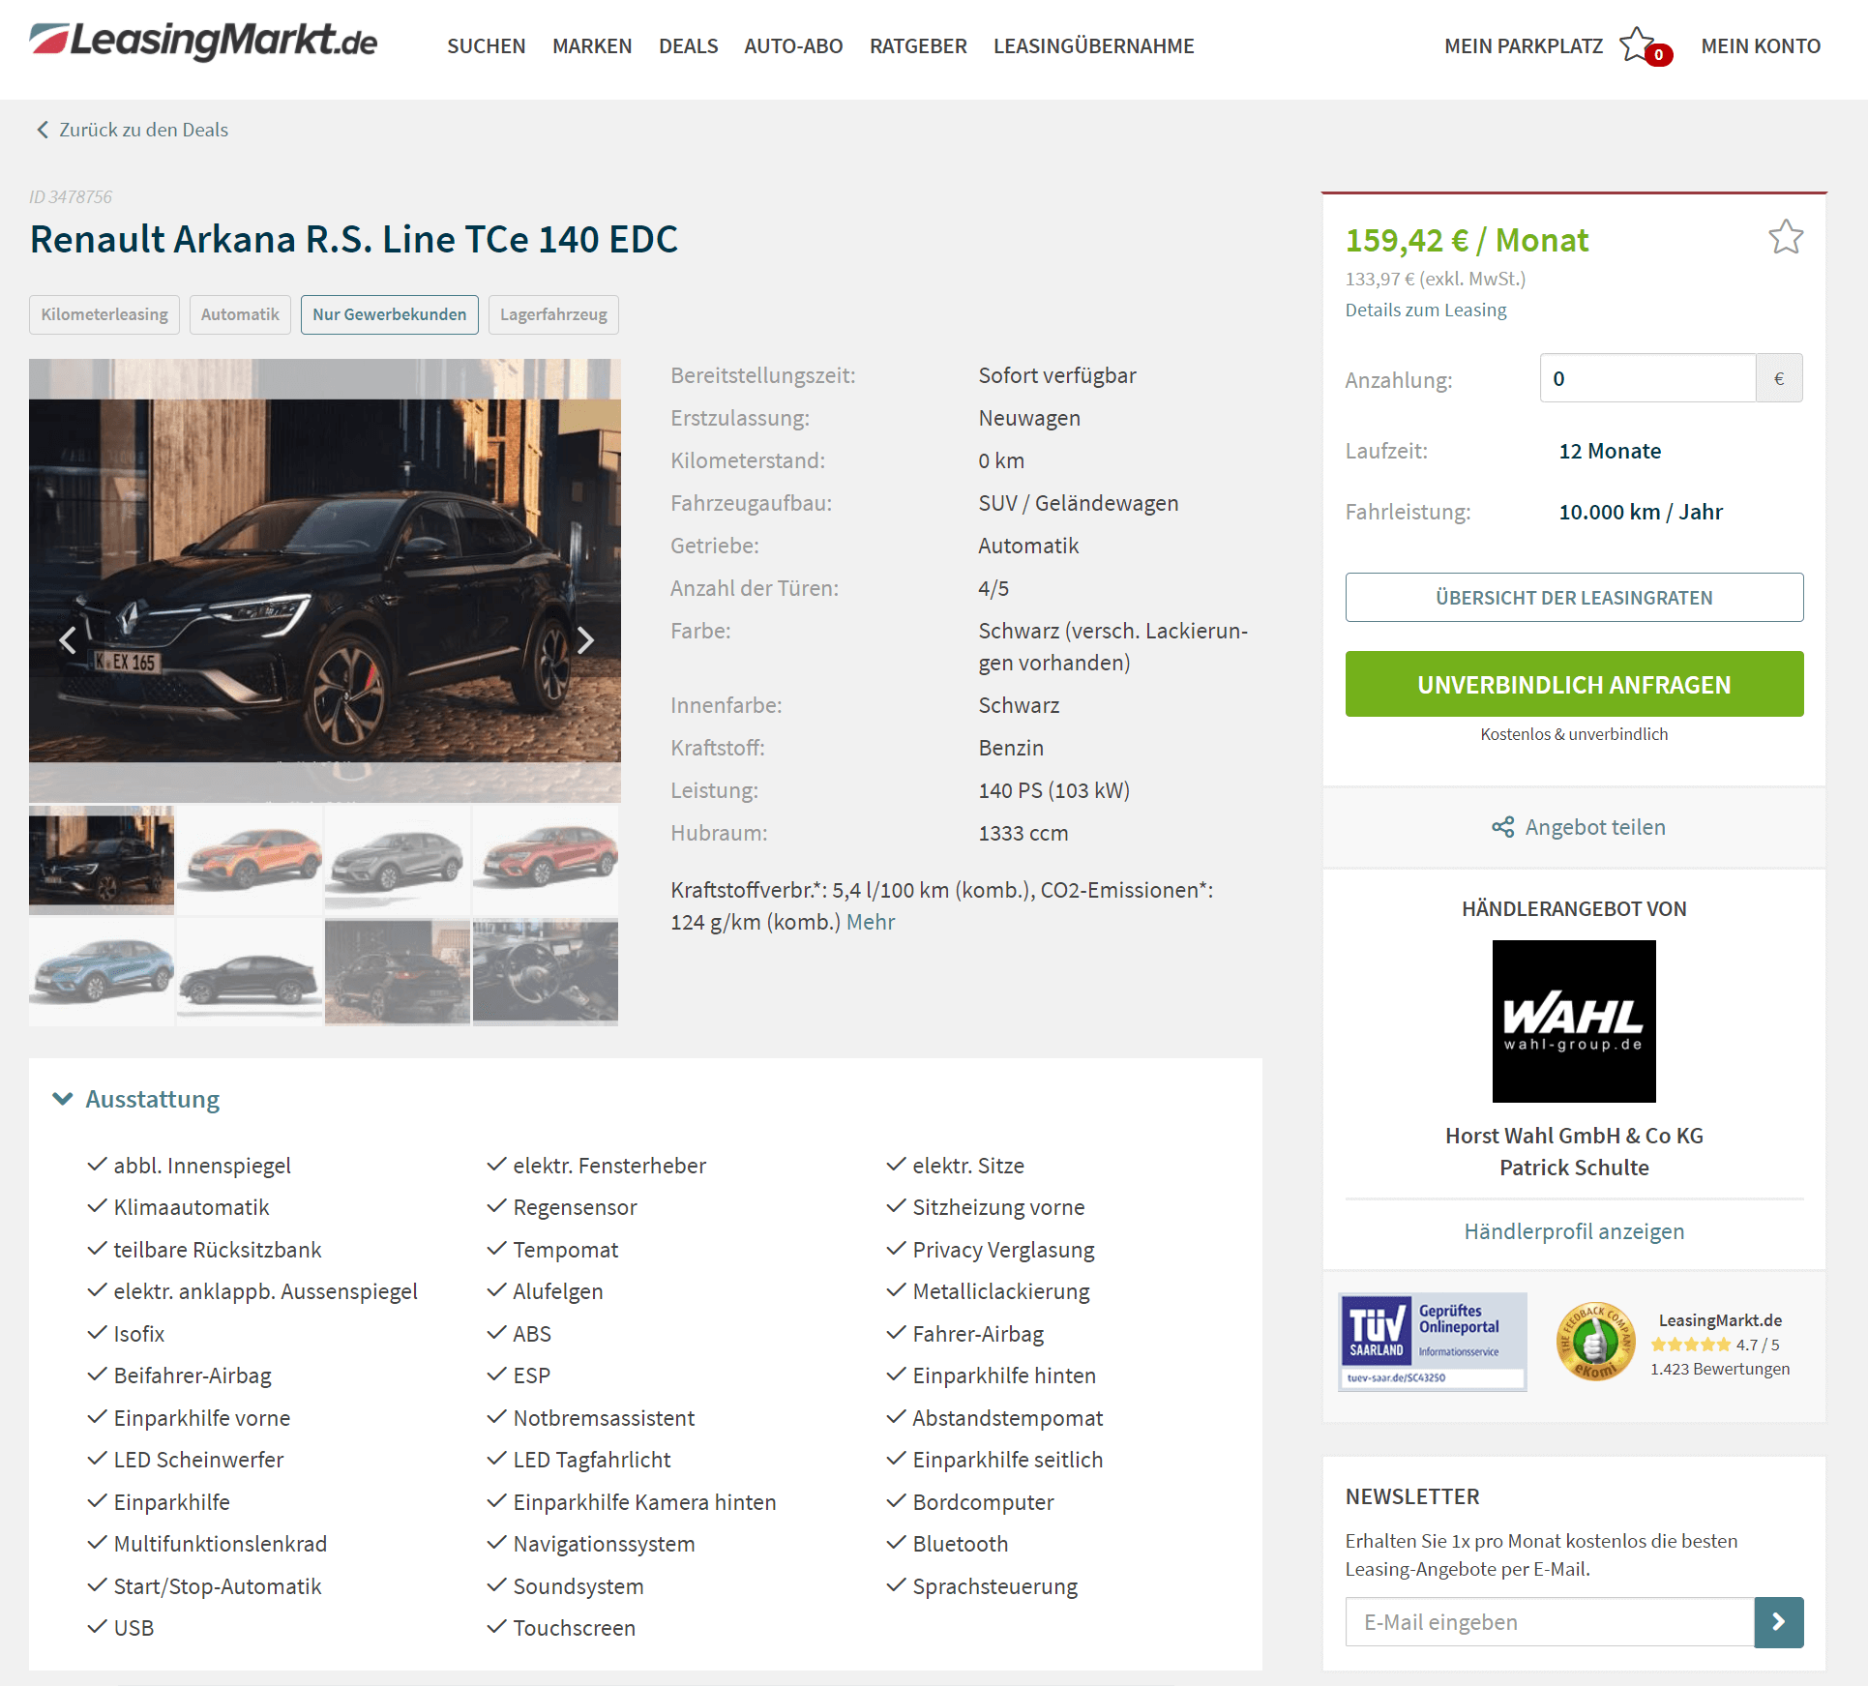The height and width of the screenshot is (1686, 1868).
Task: Open MEIN PARKPLATZ text link
Action: click(1524, 46)
